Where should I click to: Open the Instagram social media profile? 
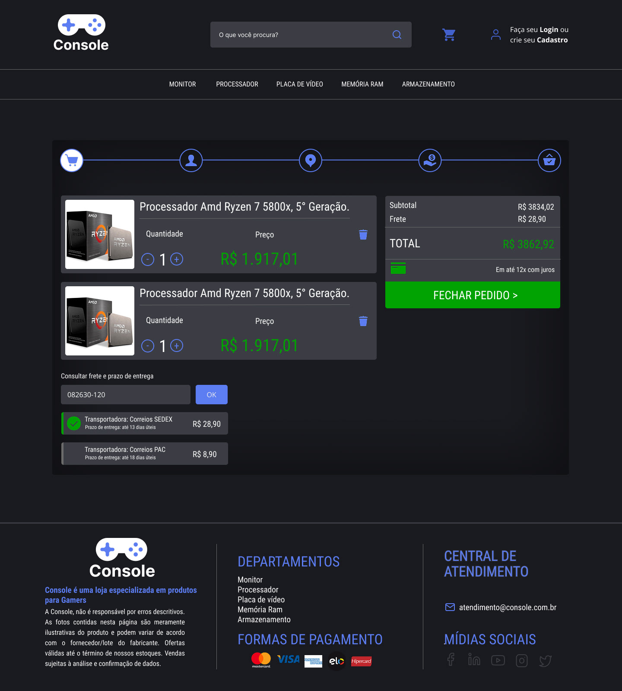522,660
